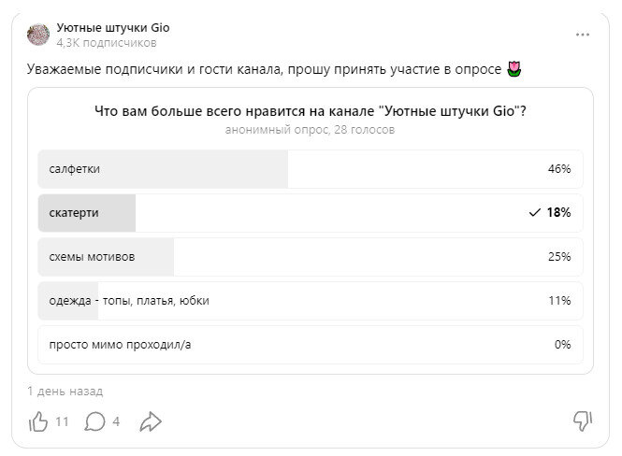Select the скатерти poll option
This screenshot has width=622, height=456.
(x=311, y=213)
